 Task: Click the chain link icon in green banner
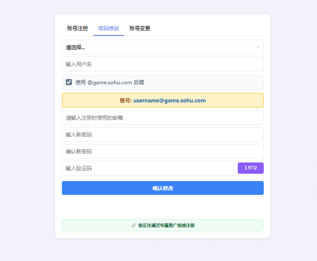[134, 226]
